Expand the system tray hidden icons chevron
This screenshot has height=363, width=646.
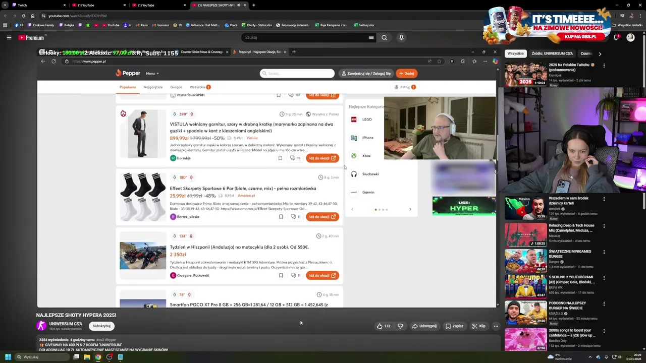coord(590,357)
